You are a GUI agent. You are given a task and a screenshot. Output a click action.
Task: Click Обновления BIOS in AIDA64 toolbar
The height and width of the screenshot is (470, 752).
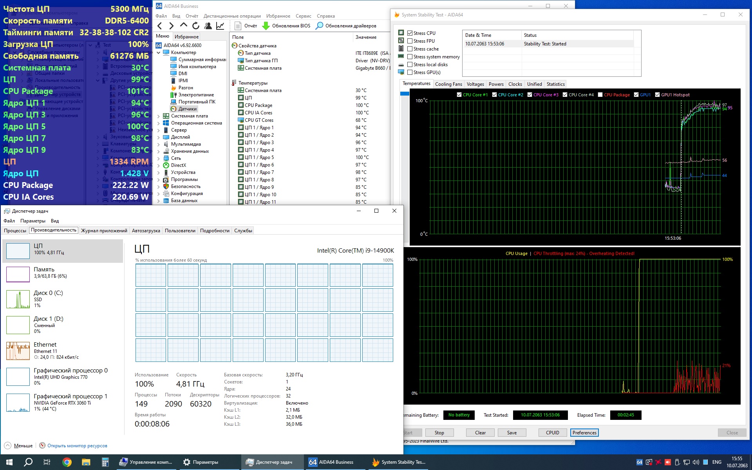tap(286, 26)
